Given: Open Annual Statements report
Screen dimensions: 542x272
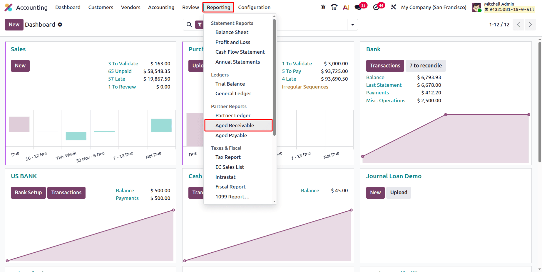Looking at the screenshot, I should tap(238, 62).
